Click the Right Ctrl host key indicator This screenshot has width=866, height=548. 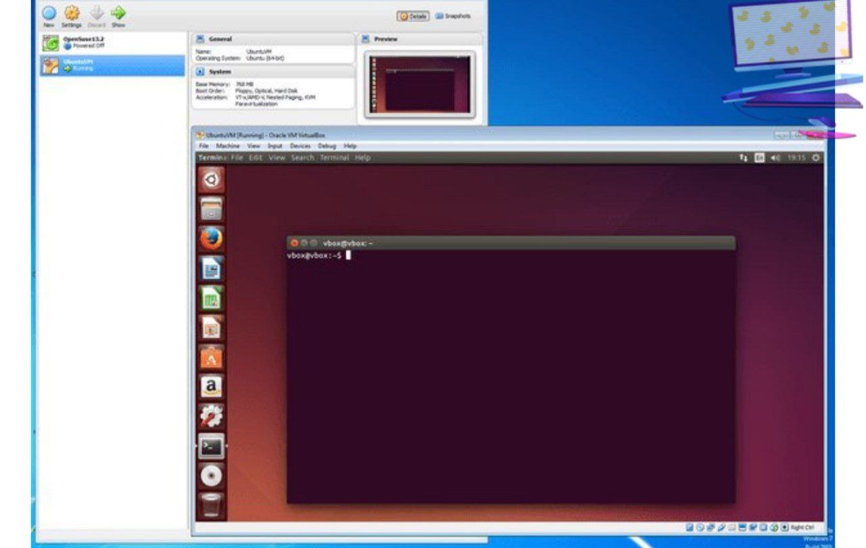[802, 528]
